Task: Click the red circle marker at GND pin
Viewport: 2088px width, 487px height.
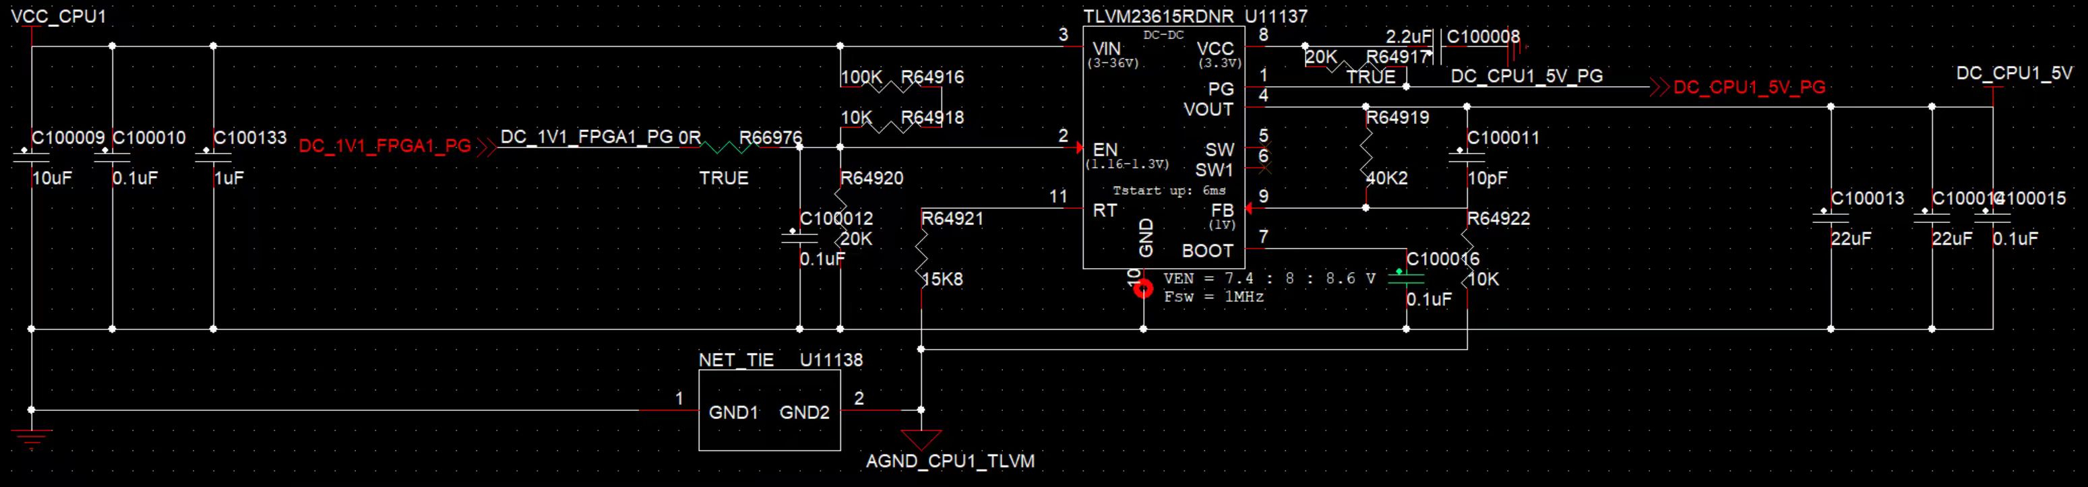Action: pos(1143,288)
